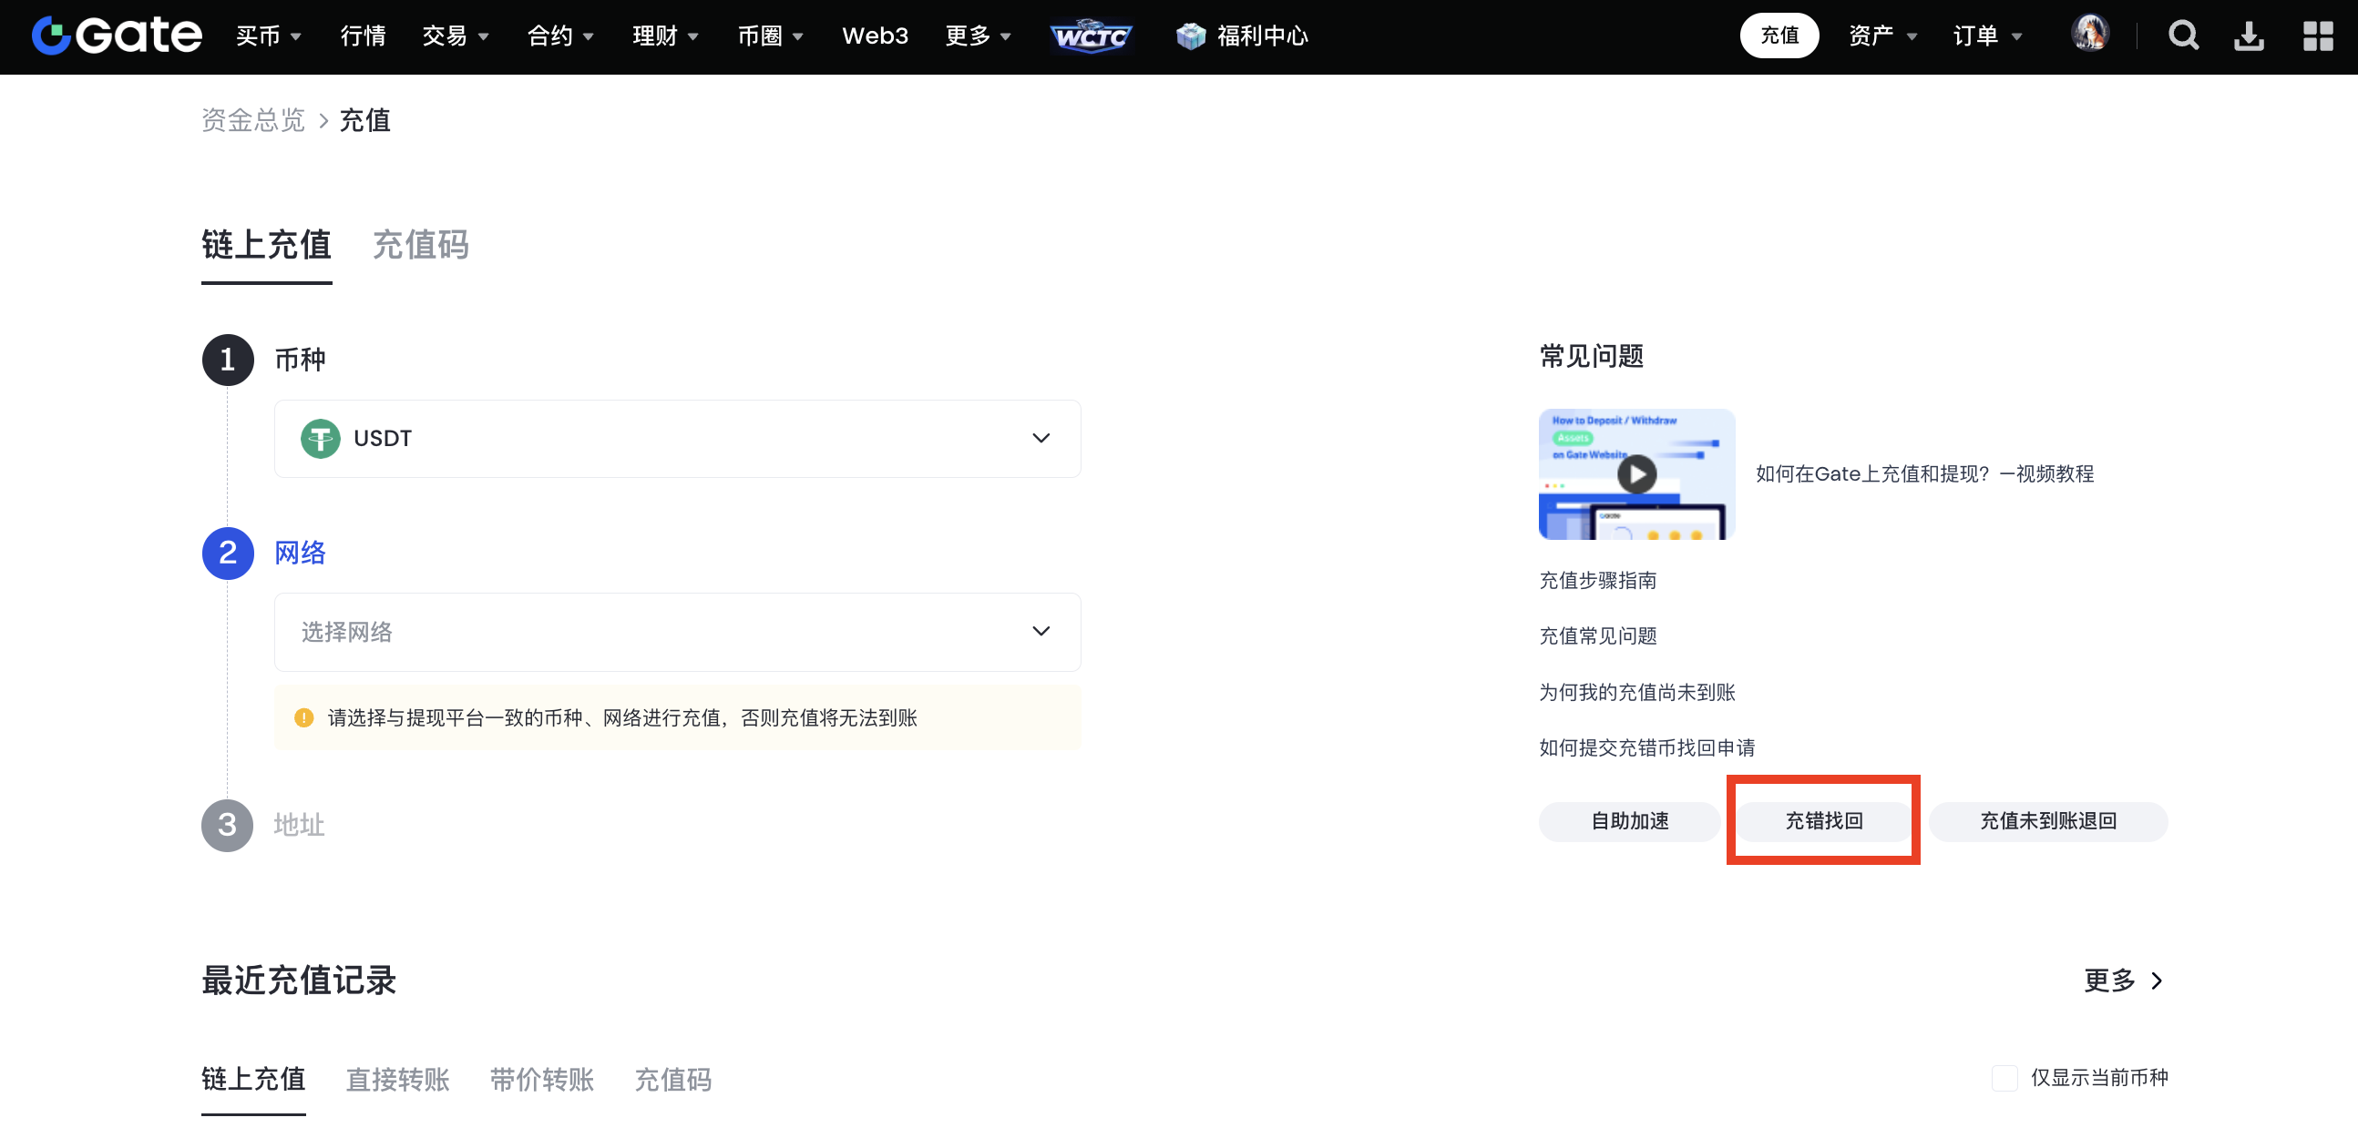The width and height of the screenshot is (2358, 1138).
Task: Go to 资金总览 breadcrumb
Action: click(x=252, y=120)
